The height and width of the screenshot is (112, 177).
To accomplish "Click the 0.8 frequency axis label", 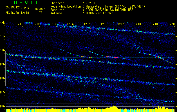I will 2,78.
